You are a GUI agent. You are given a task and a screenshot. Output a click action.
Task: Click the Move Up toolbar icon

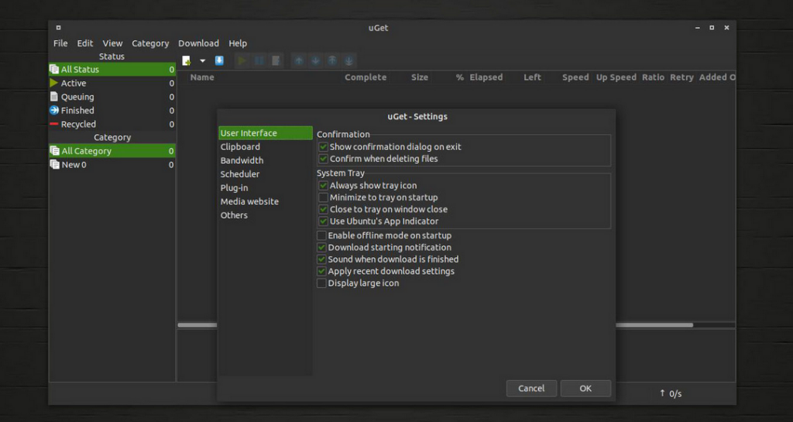[x=299, y=60]
